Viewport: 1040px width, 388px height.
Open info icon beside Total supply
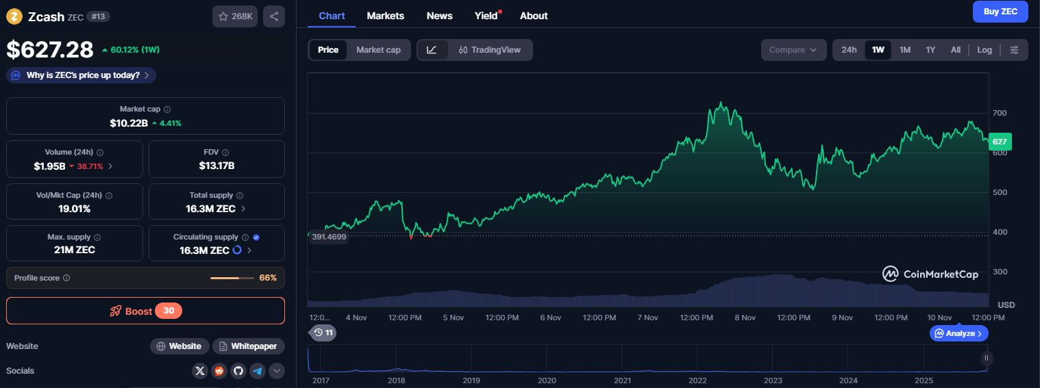coord(240,196)
